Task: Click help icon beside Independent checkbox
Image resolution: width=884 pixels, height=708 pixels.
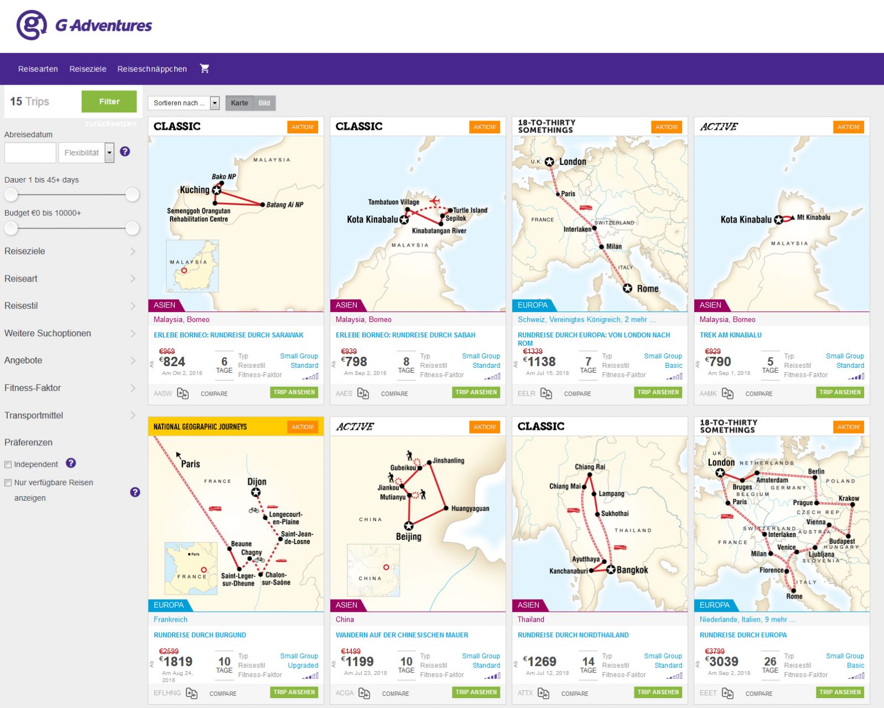Action: 71,464
